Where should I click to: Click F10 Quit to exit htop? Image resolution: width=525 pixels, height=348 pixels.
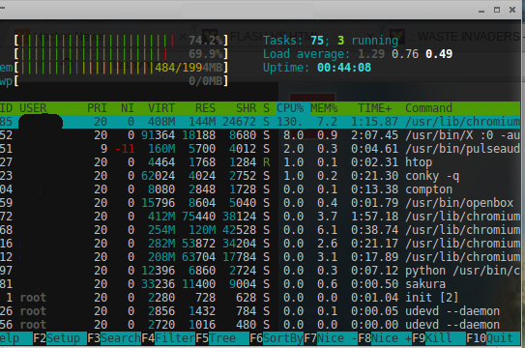point(489,338)
